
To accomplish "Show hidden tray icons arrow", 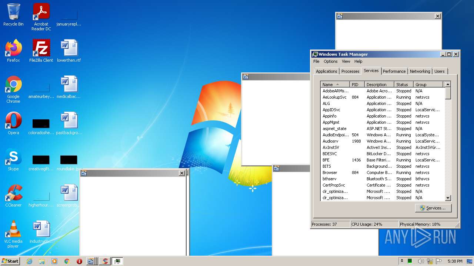I will 402,261.
